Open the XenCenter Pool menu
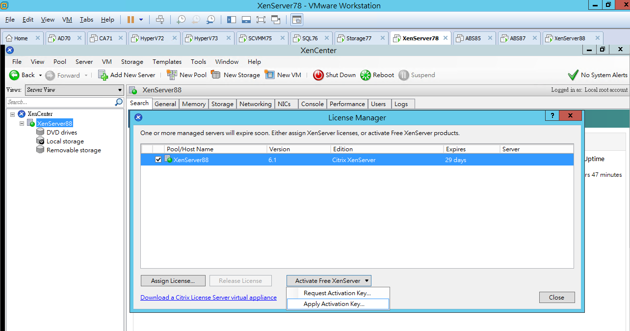 60,62
